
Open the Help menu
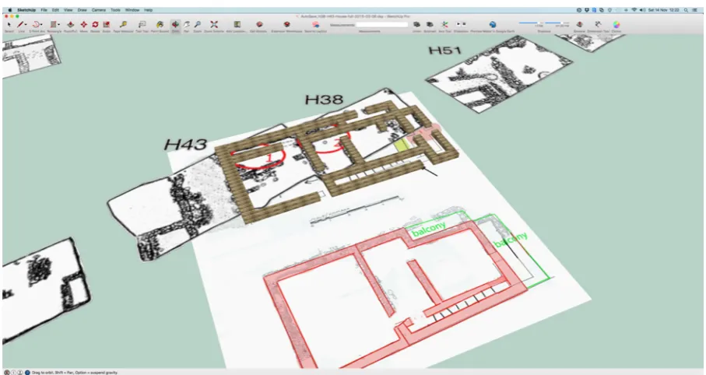(148, 10)
